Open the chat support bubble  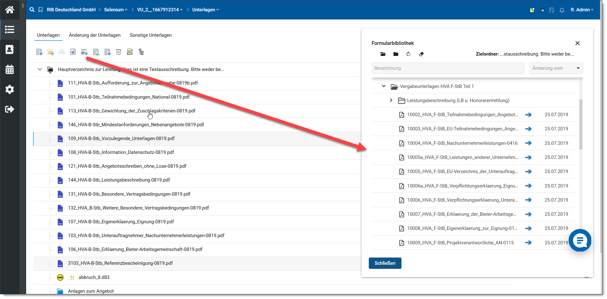click(x=580, y=241)
